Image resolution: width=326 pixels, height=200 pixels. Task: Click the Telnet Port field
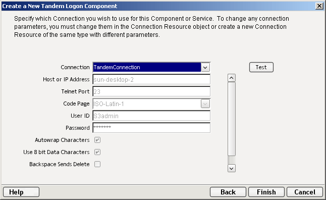pyautogui.click(x=151, y=91)
